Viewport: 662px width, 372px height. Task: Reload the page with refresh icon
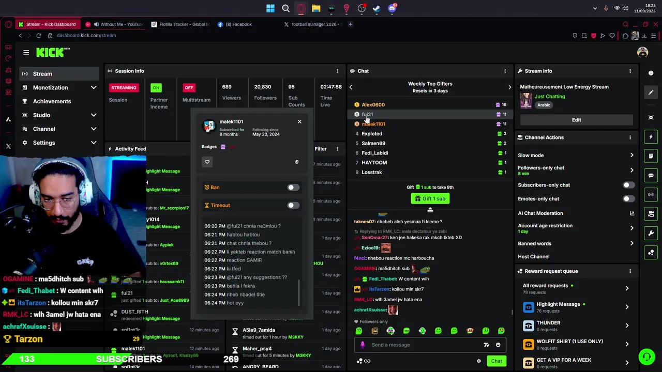pos(38,36)
